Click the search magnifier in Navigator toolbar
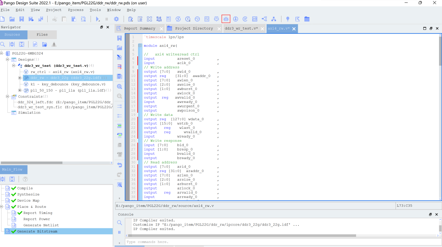 tap(3, 44)
